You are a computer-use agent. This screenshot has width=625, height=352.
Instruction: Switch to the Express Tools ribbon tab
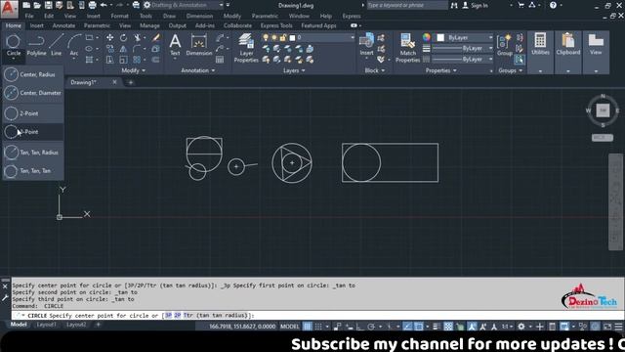[x=276, y=25]
